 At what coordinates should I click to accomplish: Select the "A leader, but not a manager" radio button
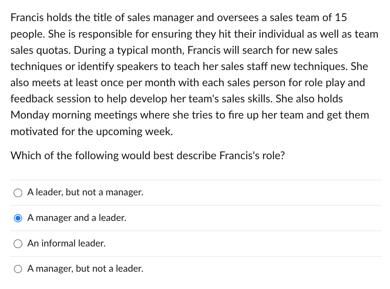tap(18, 193)
